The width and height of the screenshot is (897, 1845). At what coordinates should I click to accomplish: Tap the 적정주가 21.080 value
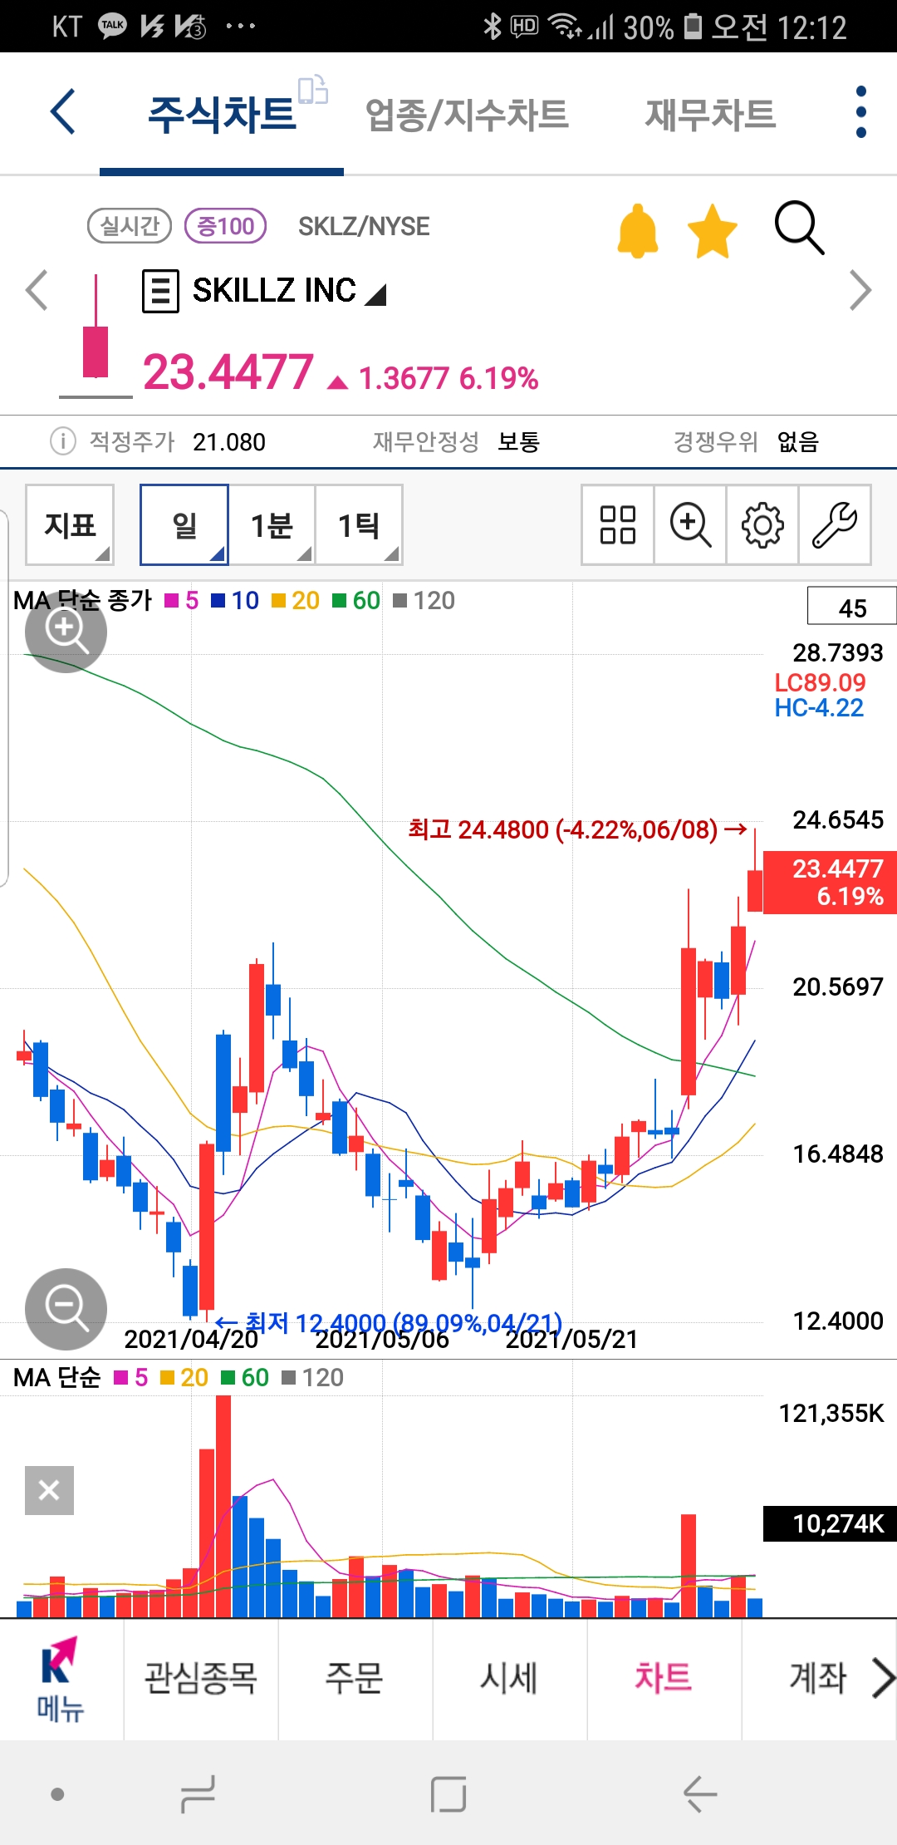(229, 441)
